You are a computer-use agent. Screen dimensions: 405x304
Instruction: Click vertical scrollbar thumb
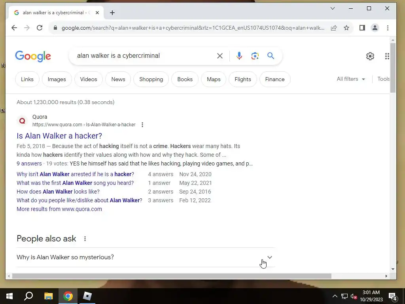coord(393,68)
